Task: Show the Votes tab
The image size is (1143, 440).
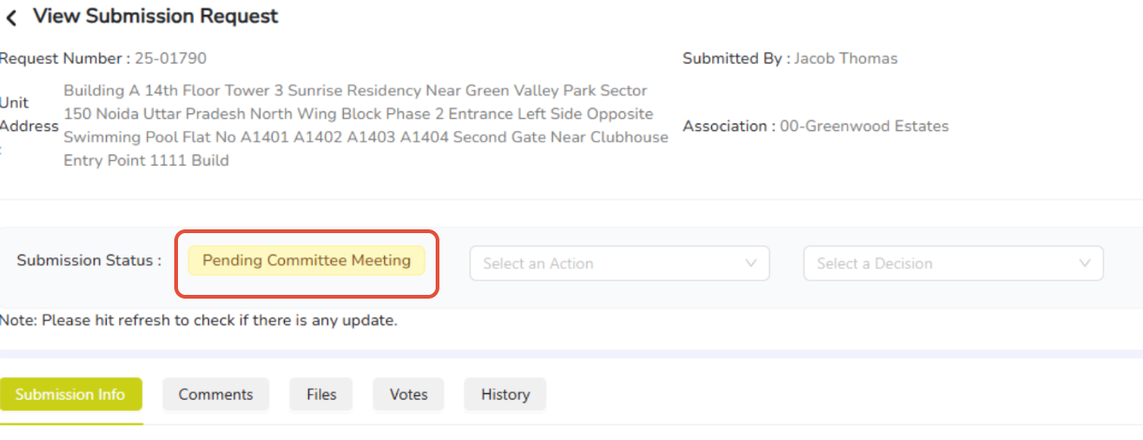Action: click(408, 394)
